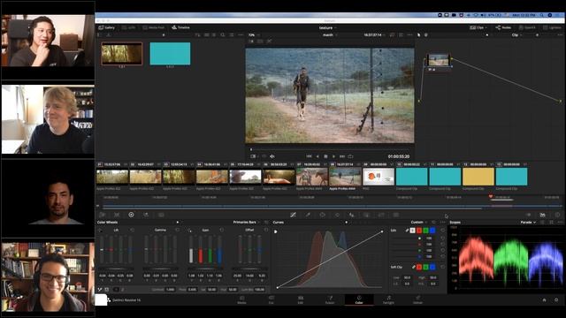Open the Custom curves mode dropdown

coord(418,222)
